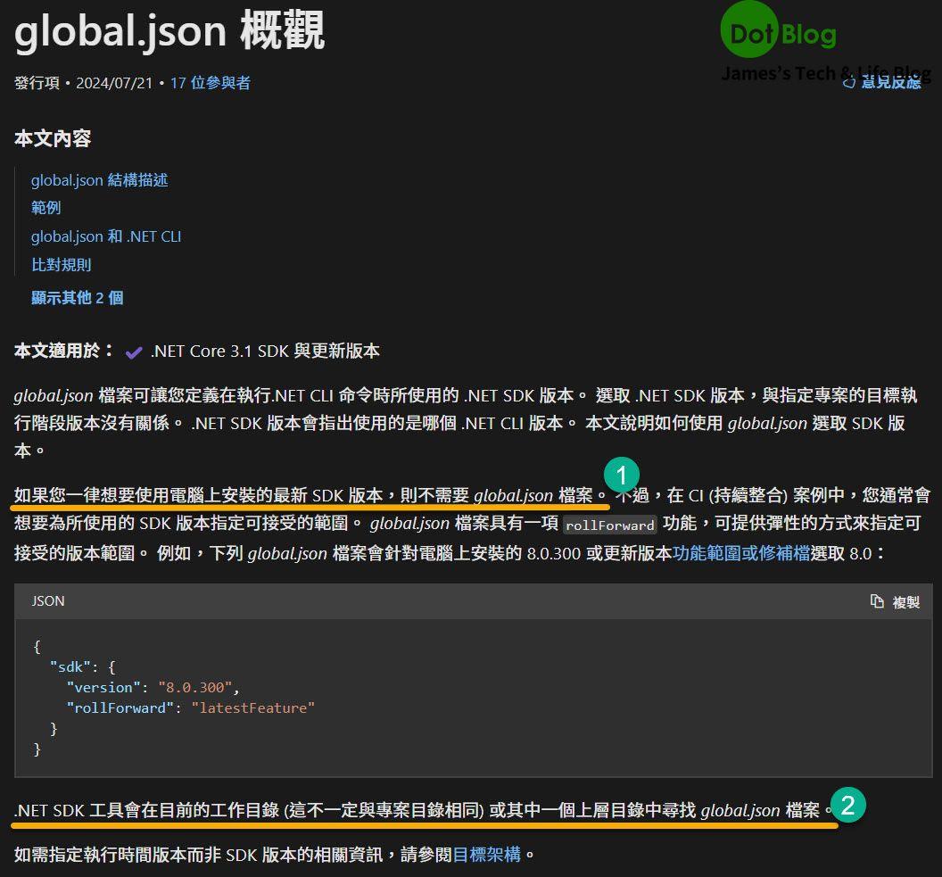Open the 目標架構 link at bottom
This screenshot has width=942, height=877.
tap(486, 854)
